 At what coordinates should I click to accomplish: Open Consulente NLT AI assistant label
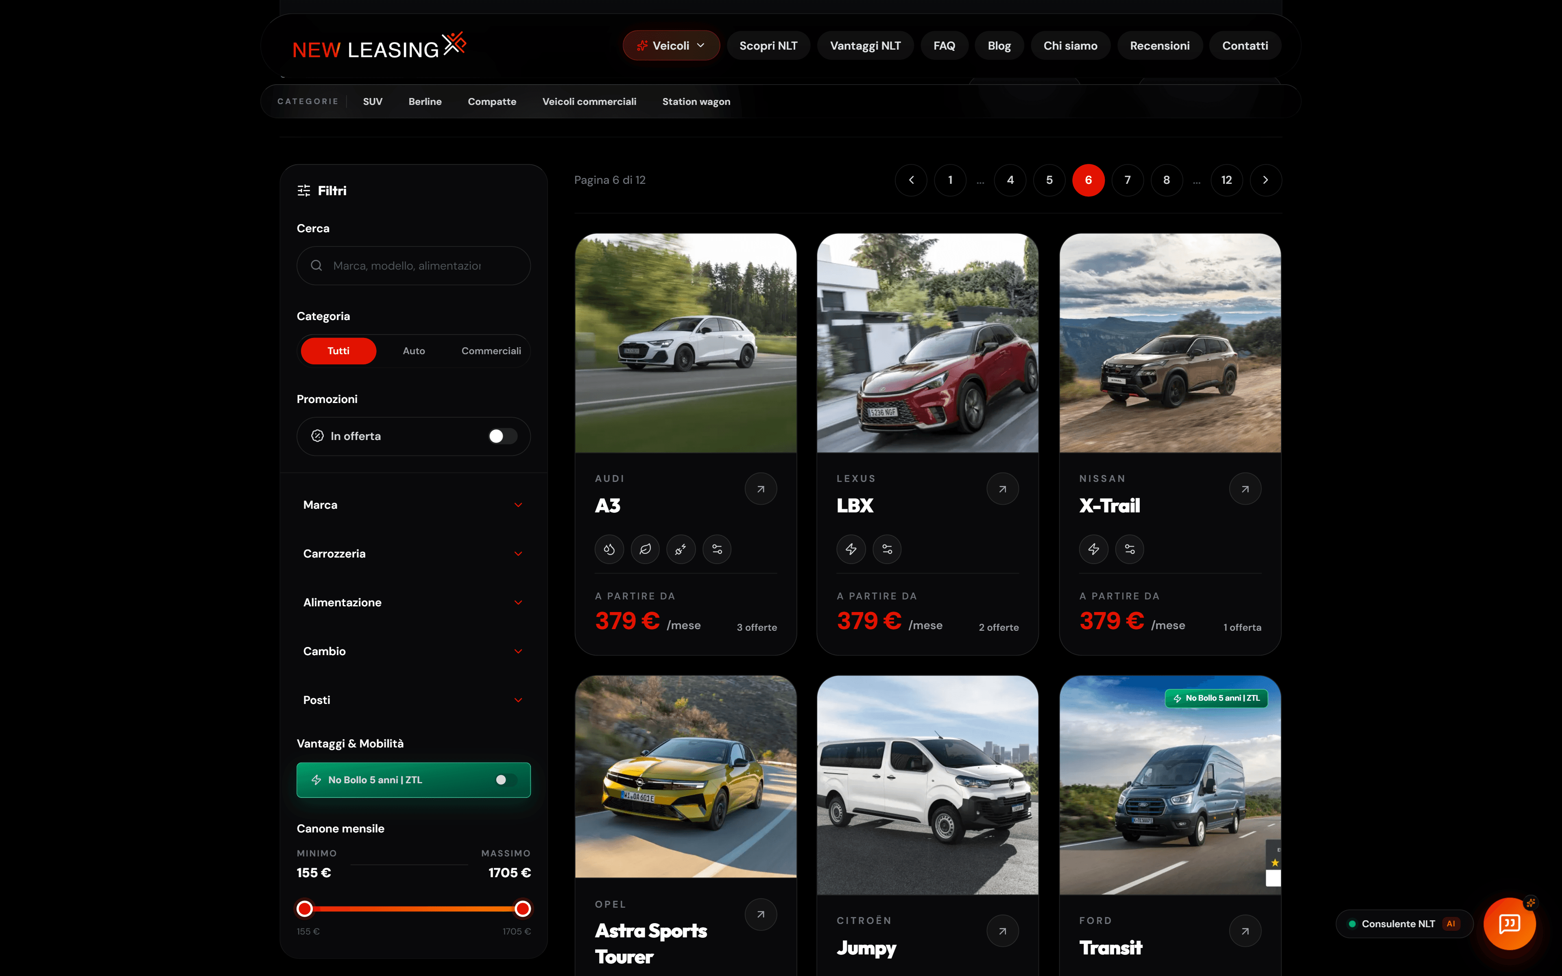click(1404, 924)
